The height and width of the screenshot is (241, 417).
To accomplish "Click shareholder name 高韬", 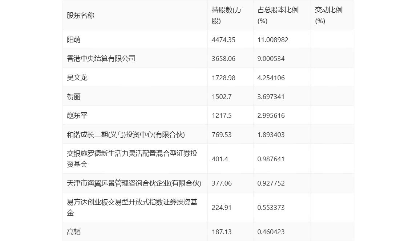I will click(73, 232).
